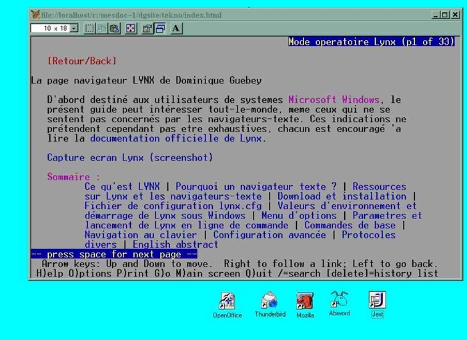Screen dimensions: 467x340
Task: Click the Paste toolbar icon
Action: (x=114, y=28)
